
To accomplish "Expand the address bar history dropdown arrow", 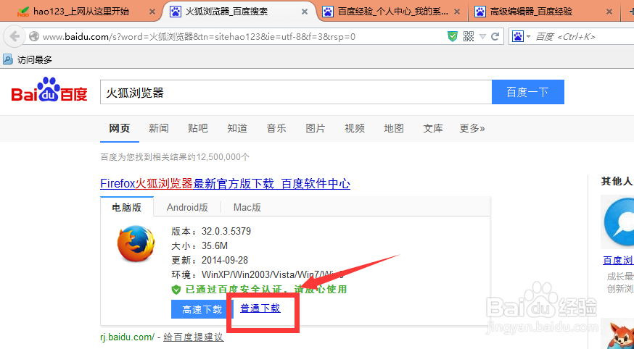I will click(x=482, y=37).
